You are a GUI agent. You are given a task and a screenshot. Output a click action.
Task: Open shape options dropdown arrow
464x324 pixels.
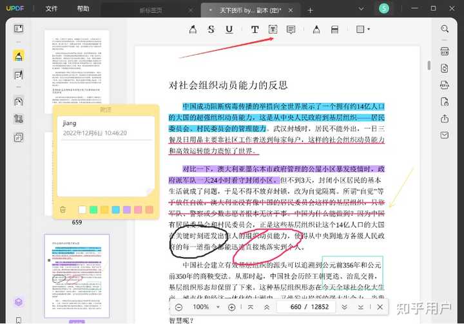[369, 29]
